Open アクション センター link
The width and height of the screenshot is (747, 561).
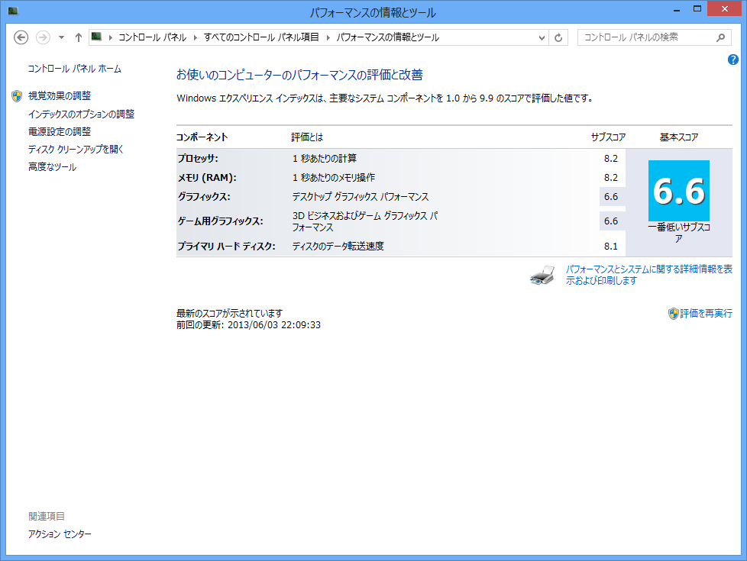60,534
